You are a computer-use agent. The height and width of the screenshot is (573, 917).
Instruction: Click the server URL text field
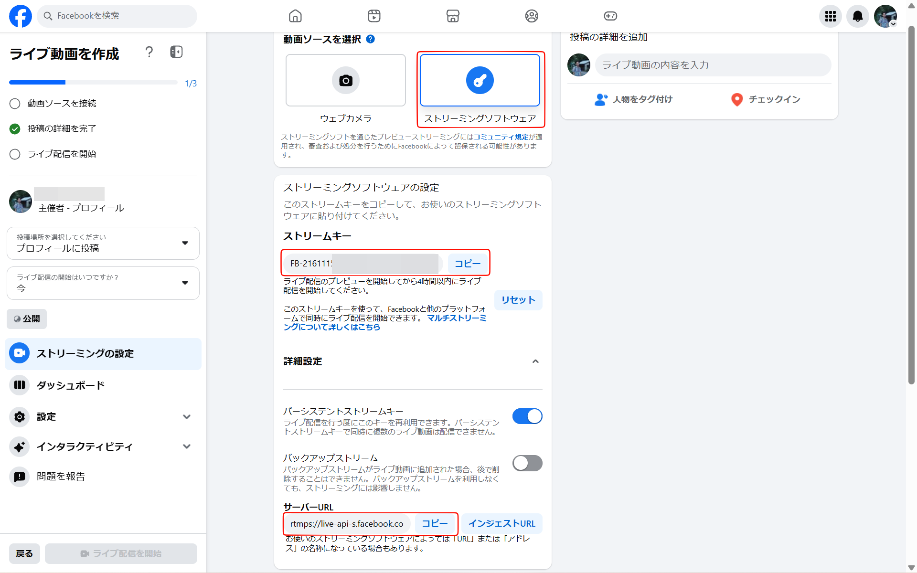click(x=347, y=524)
